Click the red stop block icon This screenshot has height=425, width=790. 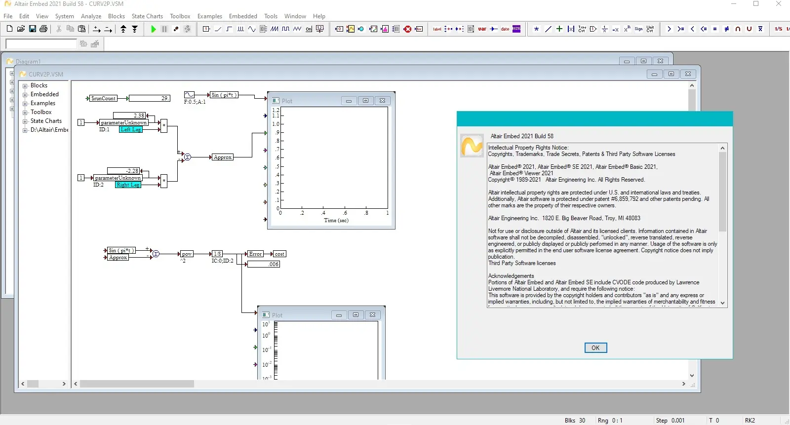click(x=407, y=29)
